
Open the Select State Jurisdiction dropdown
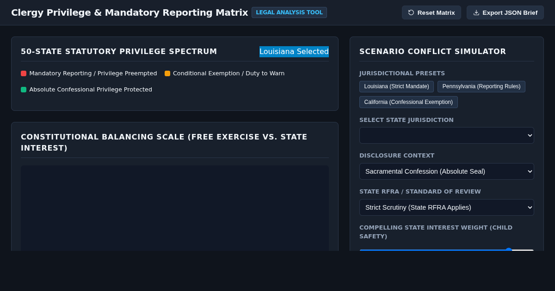pyautogui.click(x=447, y=135)
